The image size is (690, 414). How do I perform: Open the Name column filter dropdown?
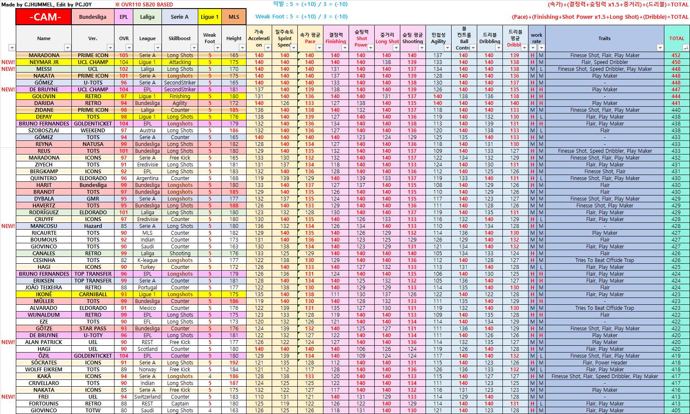[67, 48]
